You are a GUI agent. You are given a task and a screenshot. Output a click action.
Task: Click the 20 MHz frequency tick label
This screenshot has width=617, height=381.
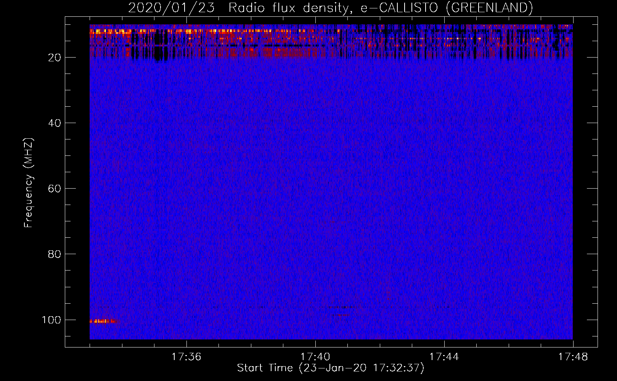coord(55,58)
